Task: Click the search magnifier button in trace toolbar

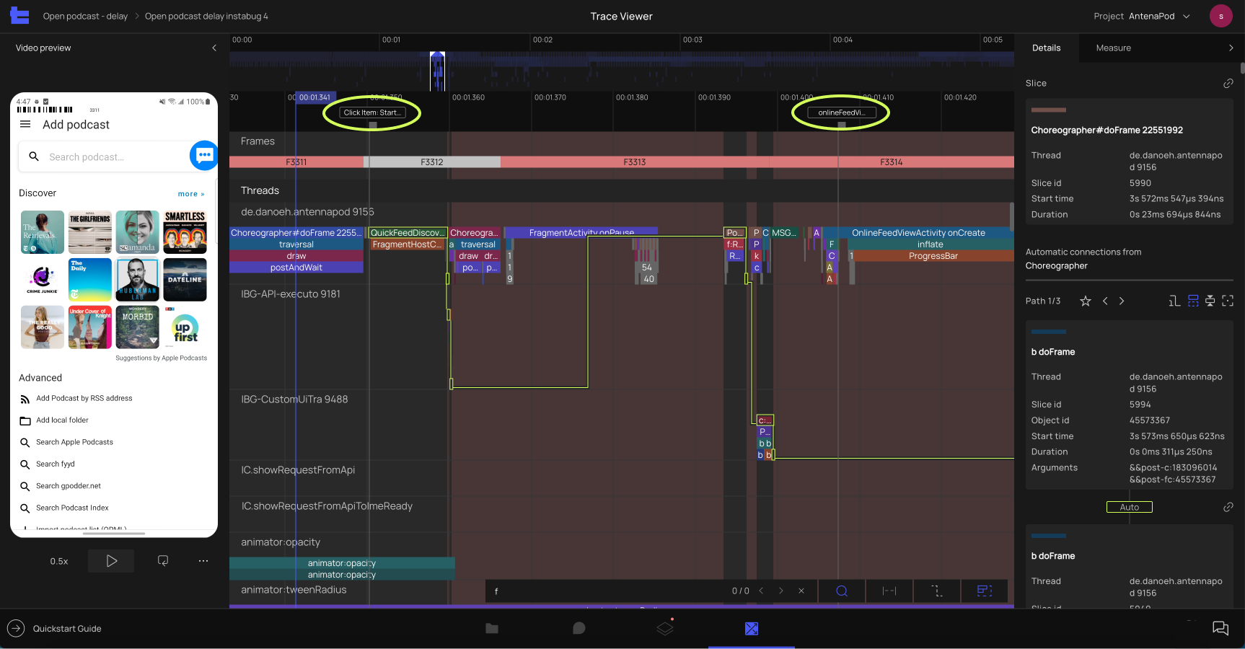Action: tap(841, 591)
